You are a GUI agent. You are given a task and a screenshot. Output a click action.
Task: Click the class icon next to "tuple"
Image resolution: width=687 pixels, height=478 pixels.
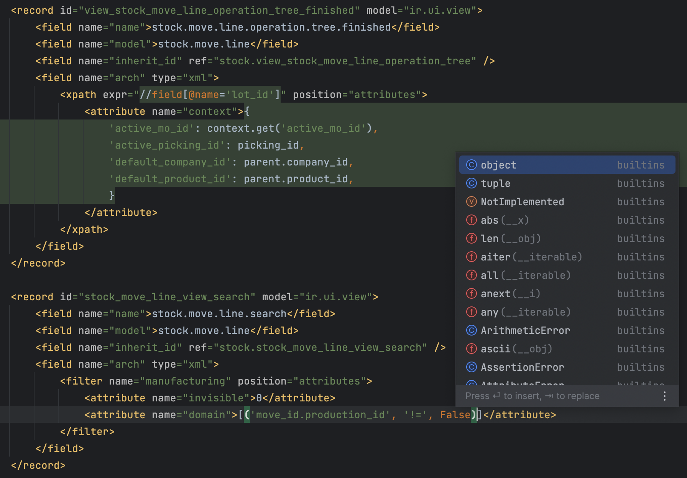pyautogui.click(x=471, y=183)
